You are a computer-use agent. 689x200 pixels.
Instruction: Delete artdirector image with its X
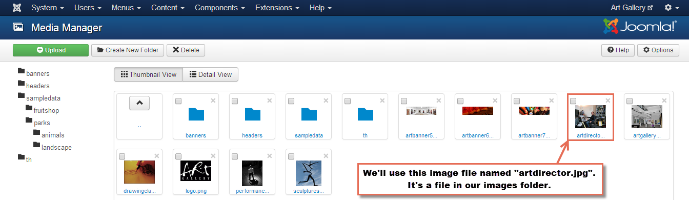(608, 101)
